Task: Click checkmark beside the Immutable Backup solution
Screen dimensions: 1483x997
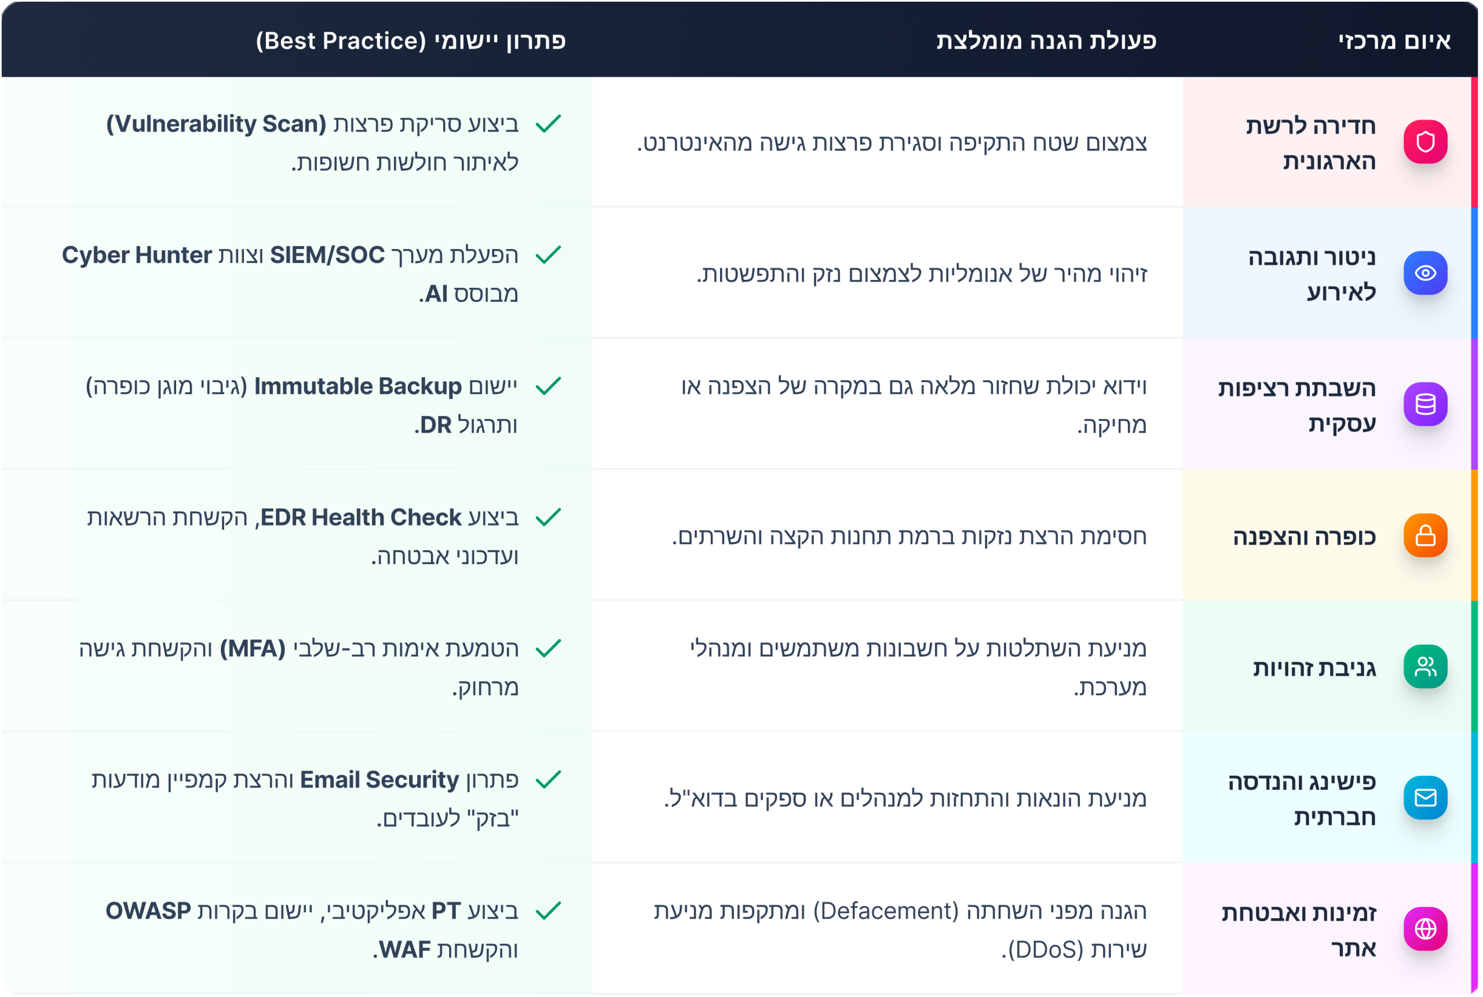Action: tap(548, 386)
